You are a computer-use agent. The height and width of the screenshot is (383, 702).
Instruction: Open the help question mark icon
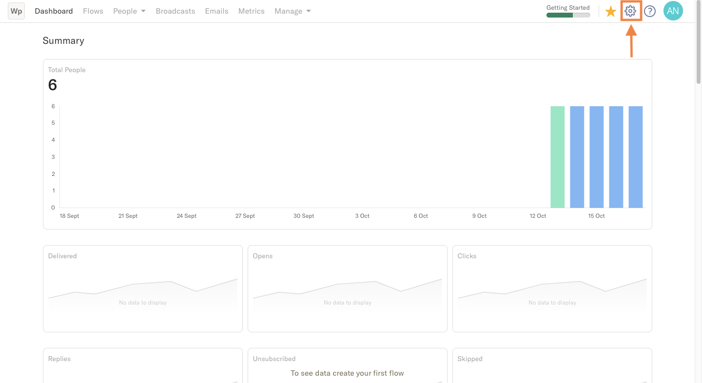(x=650, y=11)
